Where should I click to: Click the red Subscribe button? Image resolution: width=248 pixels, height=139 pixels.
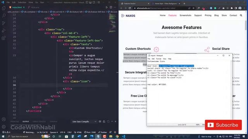point(223,125)
